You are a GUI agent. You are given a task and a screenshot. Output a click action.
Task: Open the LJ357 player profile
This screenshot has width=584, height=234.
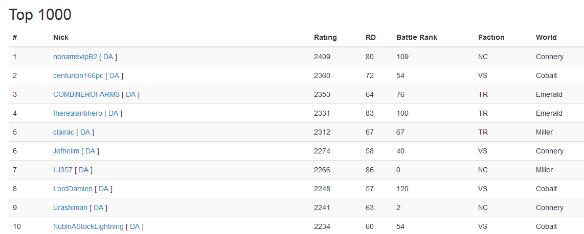click(62, 170)
